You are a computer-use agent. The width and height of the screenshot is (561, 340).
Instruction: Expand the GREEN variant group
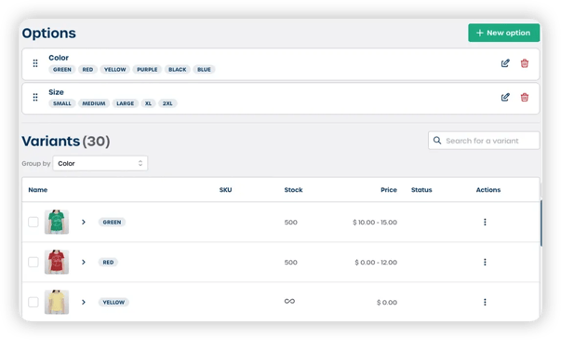coord(84,222)
